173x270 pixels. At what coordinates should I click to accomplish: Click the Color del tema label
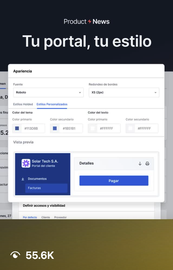[x=22, y=112]
